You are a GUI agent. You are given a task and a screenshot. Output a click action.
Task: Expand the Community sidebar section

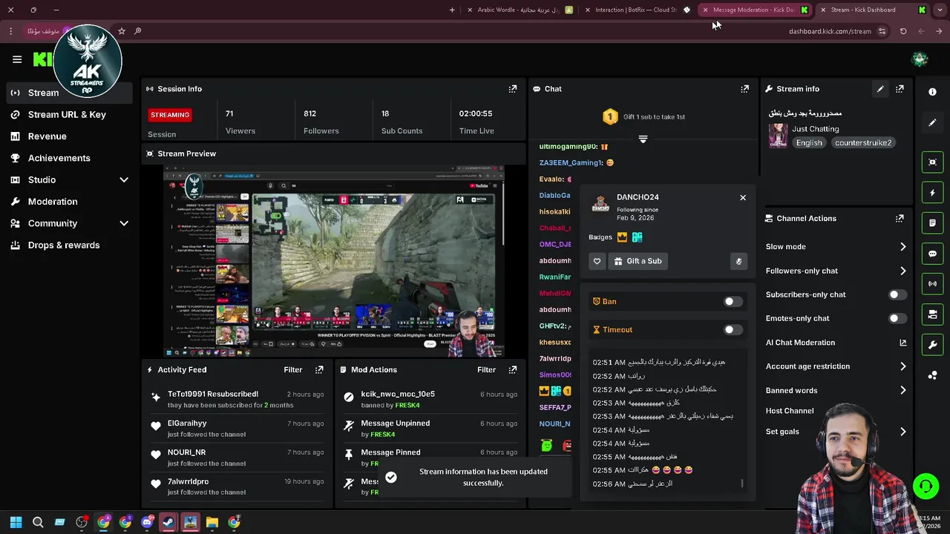[x=124, y=223]
